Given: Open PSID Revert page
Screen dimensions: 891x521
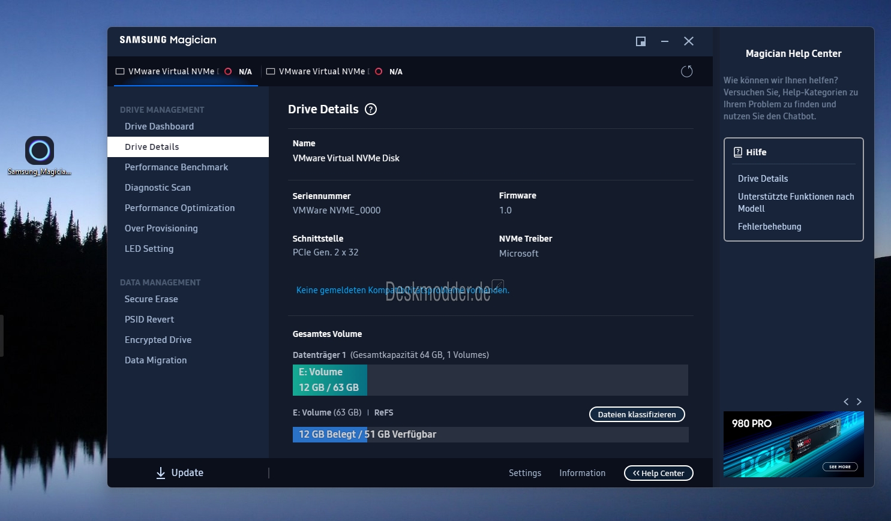Looking at the screenshot, I should pyautogui.click(x=188, y=320).
